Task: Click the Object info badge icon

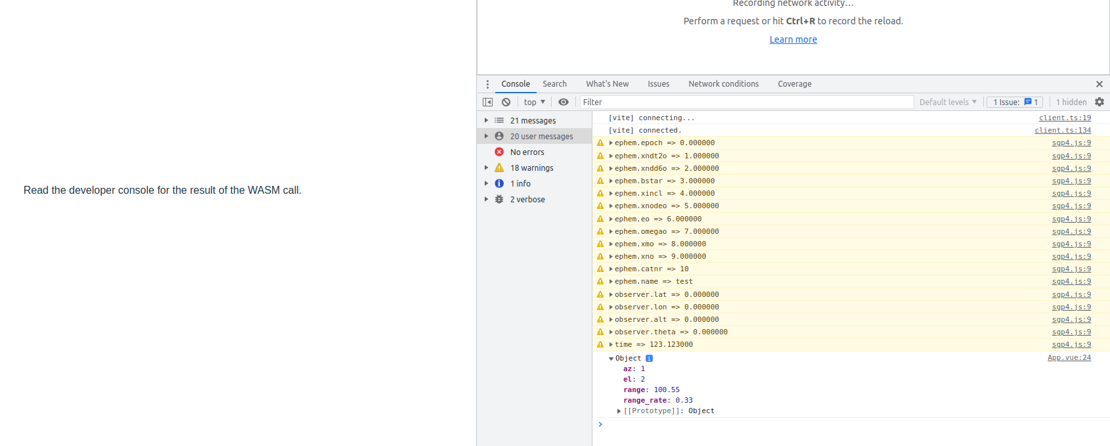Action: pyautogui.click(x=649, y=359)
